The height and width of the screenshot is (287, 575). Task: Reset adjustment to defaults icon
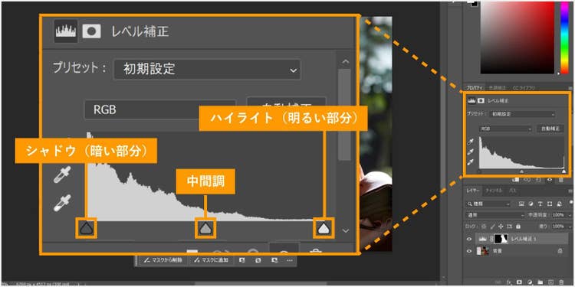(x=538, y=180)
